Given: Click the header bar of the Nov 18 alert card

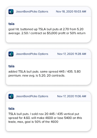Looking at the screenshot, I should [48, 12].
